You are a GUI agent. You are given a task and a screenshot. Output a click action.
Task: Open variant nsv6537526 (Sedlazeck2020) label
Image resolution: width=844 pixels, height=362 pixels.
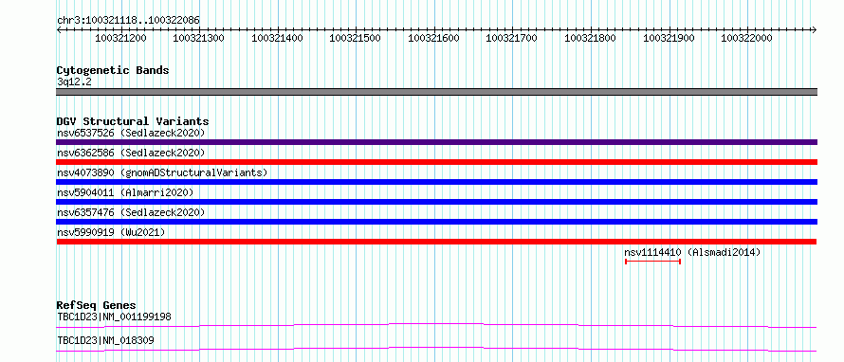(x=131, y=133)
